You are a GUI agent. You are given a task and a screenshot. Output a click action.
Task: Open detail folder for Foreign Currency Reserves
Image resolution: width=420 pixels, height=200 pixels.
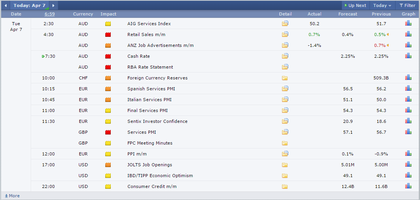[285, 78]
